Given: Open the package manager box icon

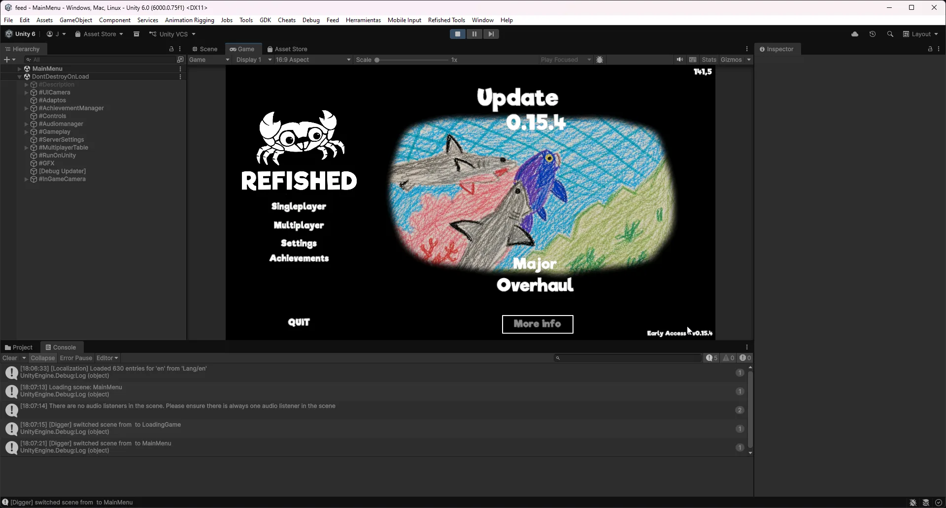Looking at the screenshot, I should click(136, 34).
